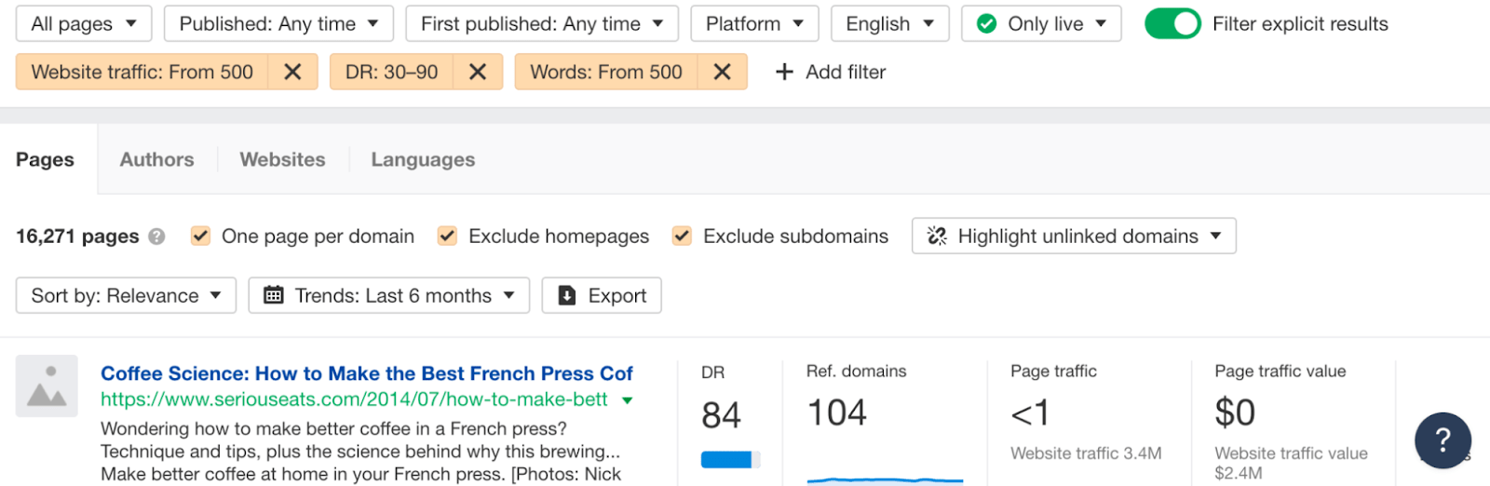Open the All pages dropdown
The height and width of the screenshot is (486, 1490).
(x=83, y=23)
